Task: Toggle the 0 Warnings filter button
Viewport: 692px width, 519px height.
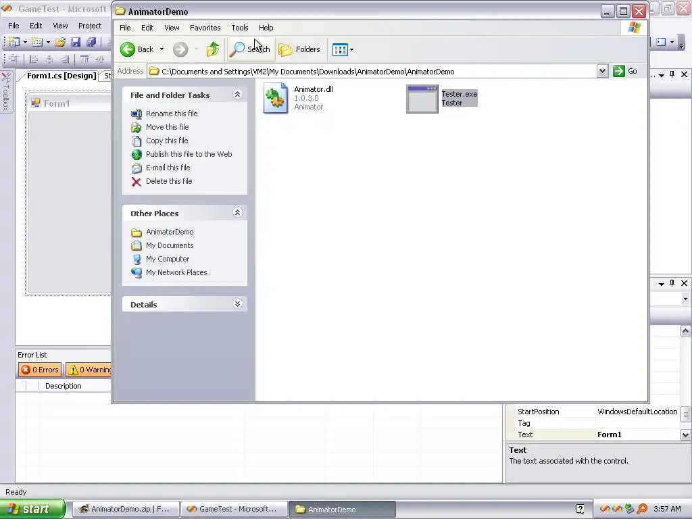Action: point(89,370)
